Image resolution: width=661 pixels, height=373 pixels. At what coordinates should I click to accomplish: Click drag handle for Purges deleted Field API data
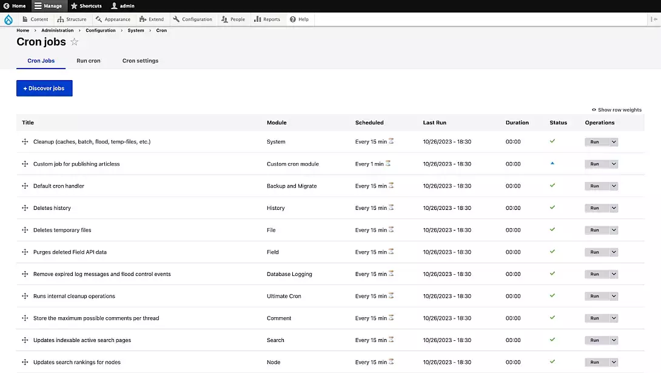click(x=25, y=252)
